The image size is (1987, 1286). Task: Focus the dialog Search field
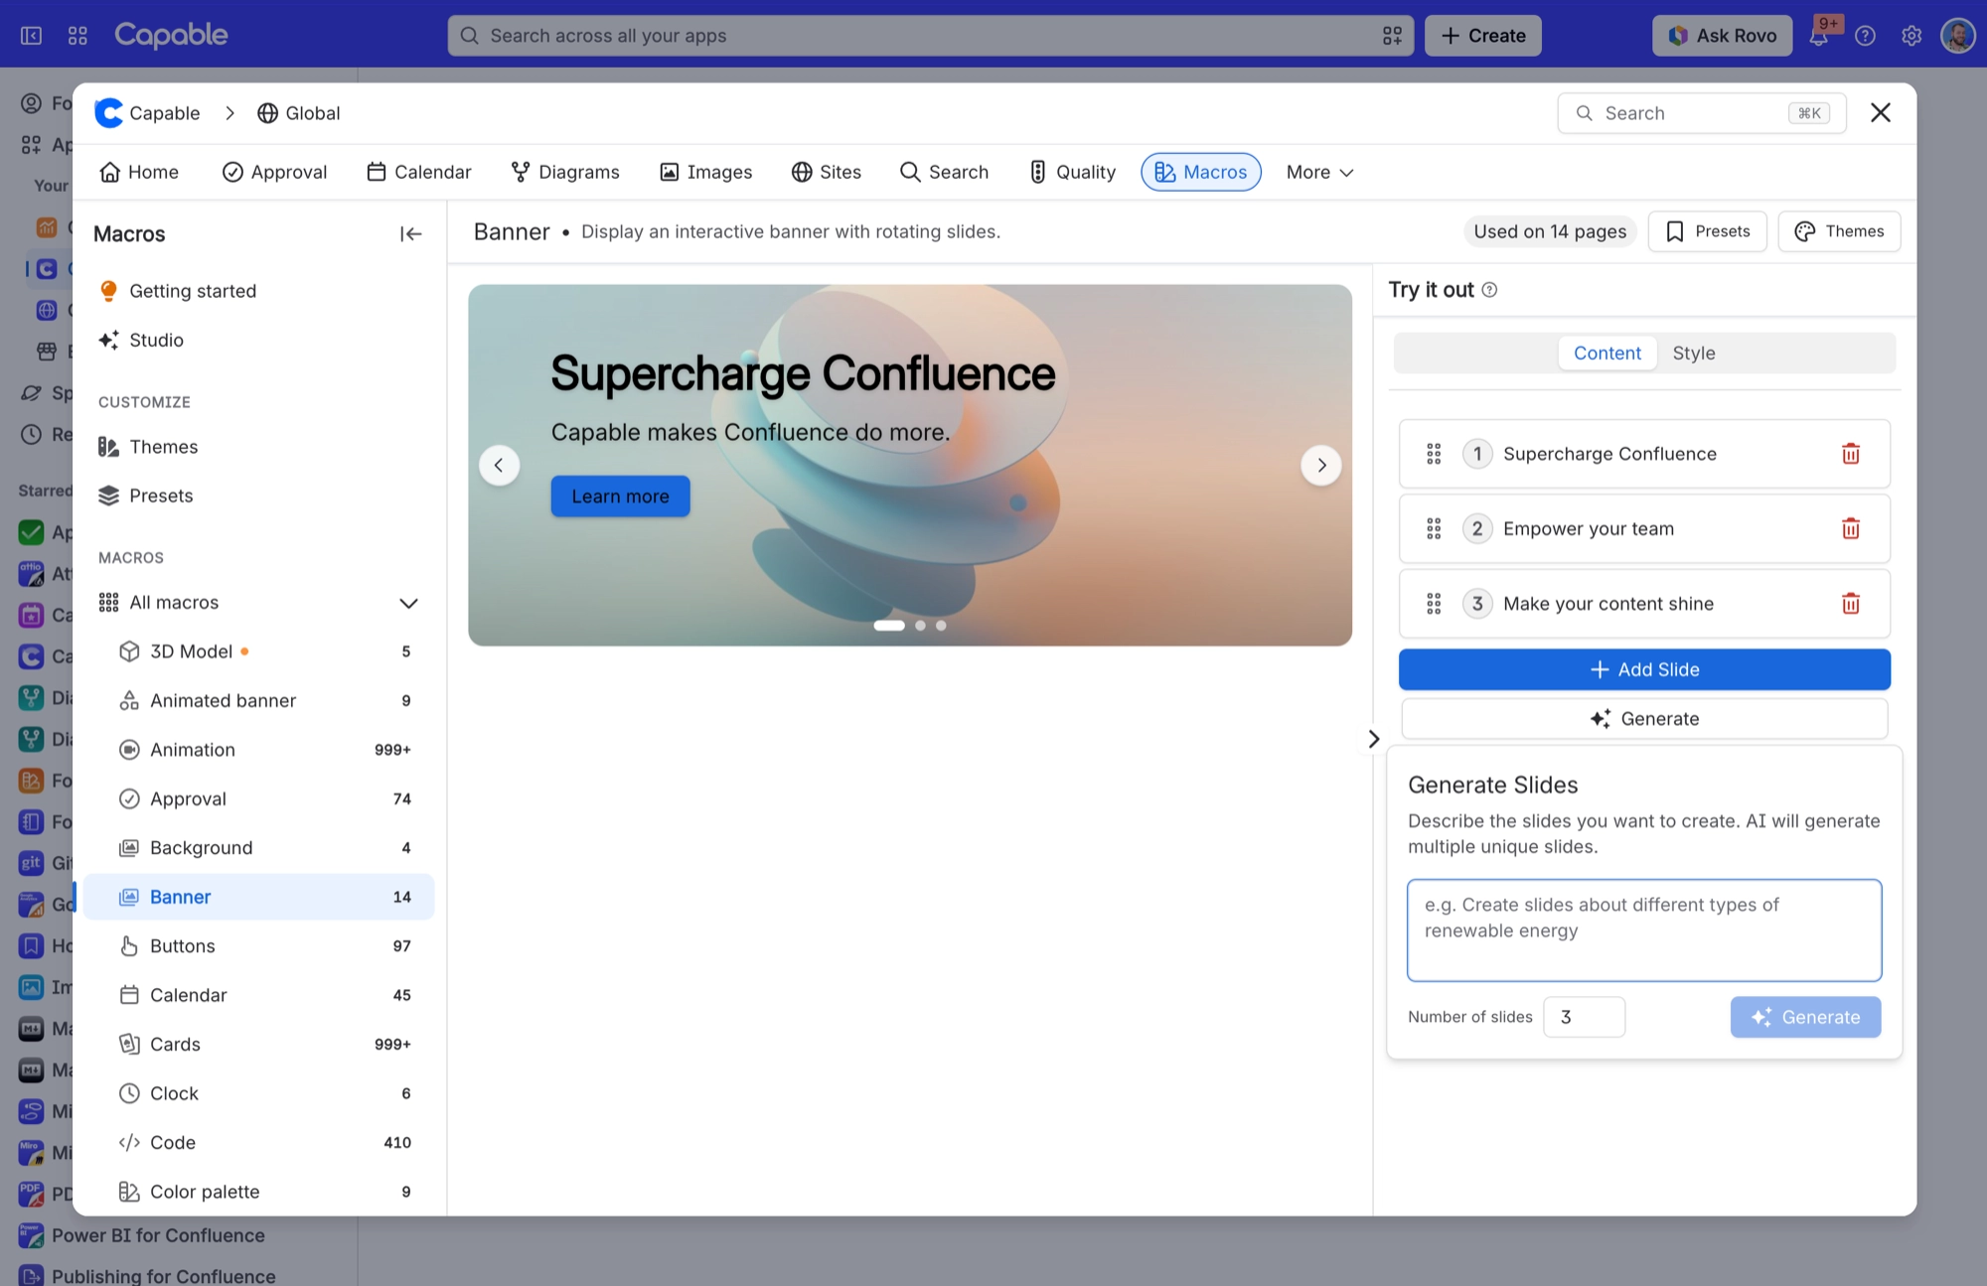[x=1702, y=113]
